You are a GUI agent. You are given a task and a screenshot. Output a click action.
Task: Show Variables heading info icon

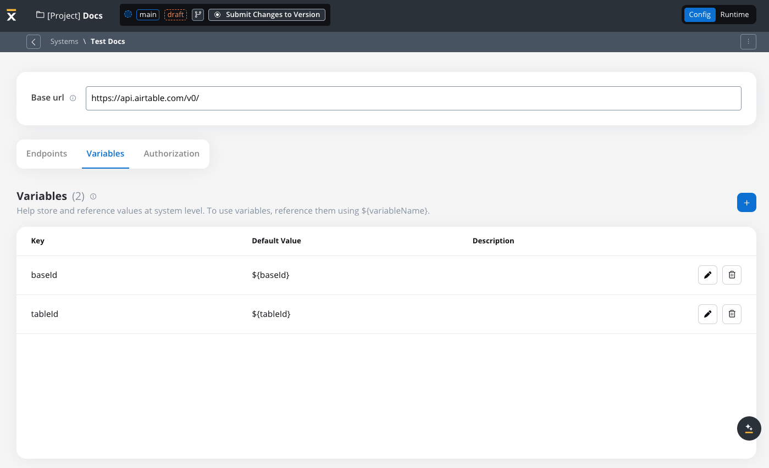pos(93,197)
